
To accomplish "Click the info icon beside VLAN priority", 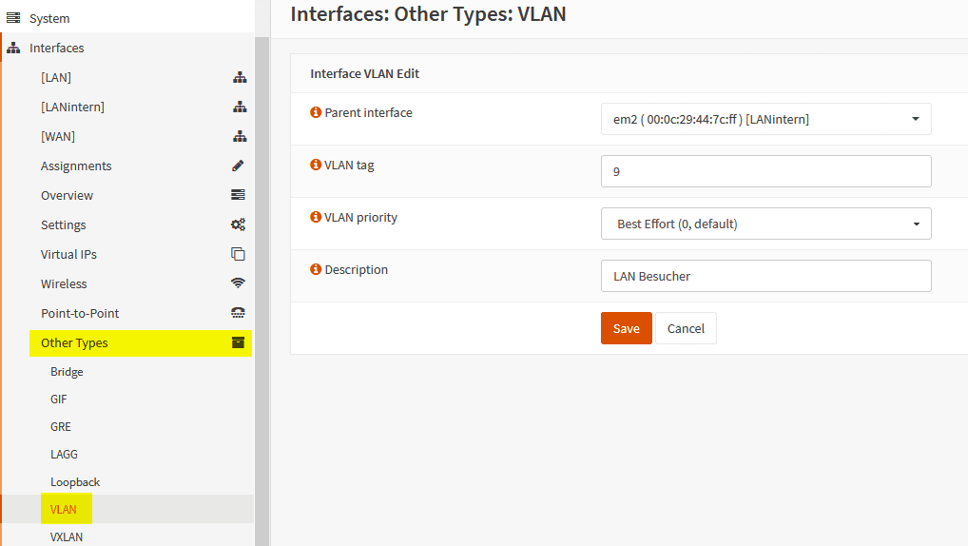I will click(317, 217).
